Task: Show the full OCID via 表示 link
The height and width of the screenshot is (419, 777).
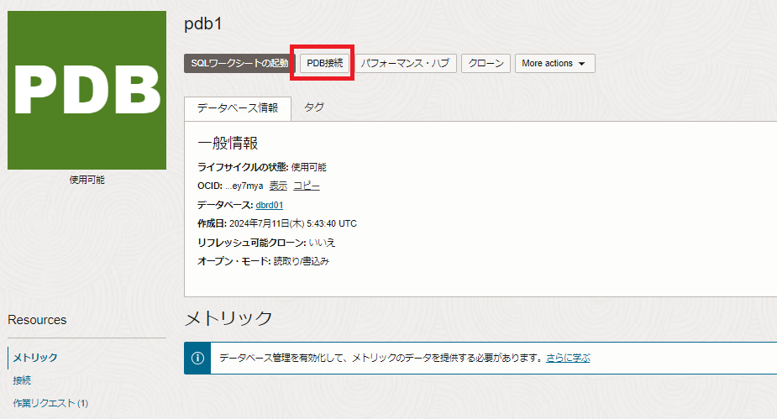Action: [x=278, y=186]
